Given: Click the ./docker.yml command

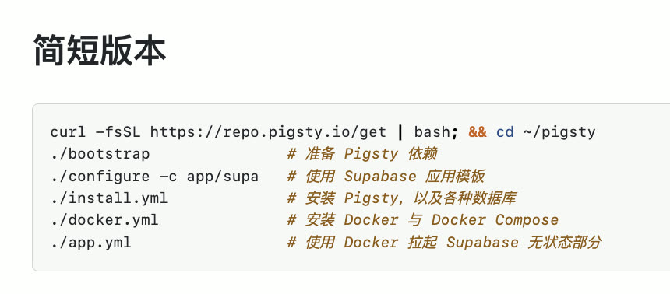Looking at the screenshot, I should pyautogui.click(x=104, y=220).
